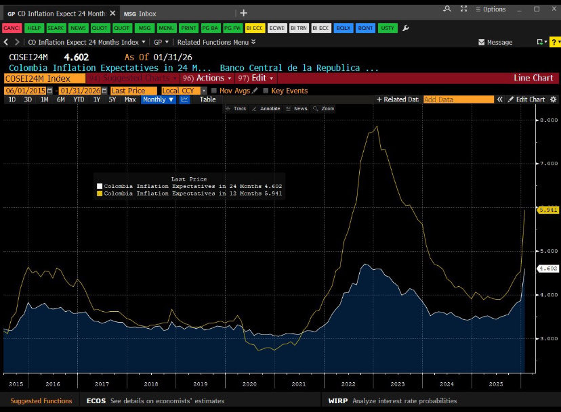Viewport: 561px width, 412px height.
Task: Click the red CANCL shortcut button
Action: tap(12, 28)
